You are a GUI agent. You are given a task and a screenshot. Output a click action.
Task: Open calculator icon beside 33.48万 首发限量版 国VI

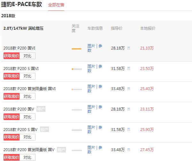(x=129, y=88)
